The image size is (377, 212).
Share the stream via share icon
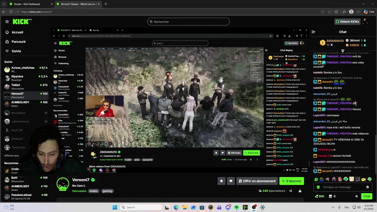291,191
